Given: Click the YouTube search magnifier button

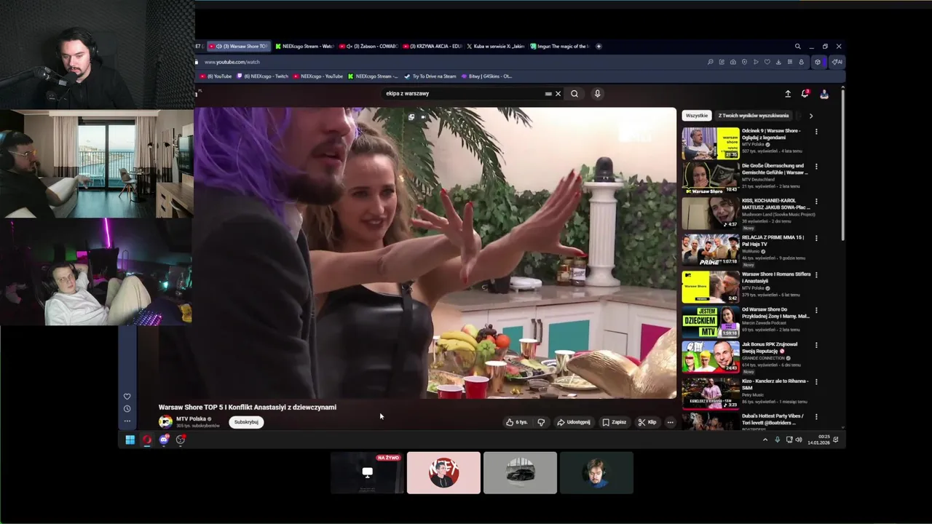Looking at the screenshot, I should (x=574, y=93).
